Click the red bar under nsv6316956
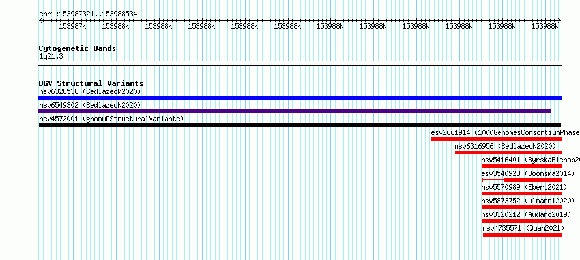This screenshot has height=260, width=580. point(508,152)
